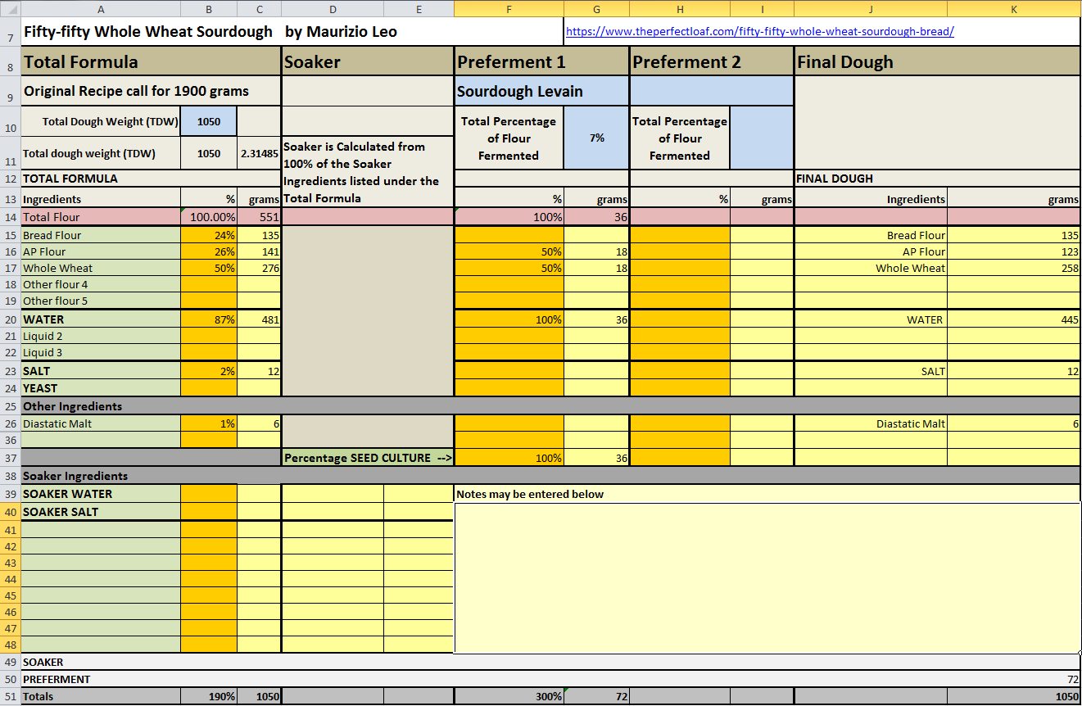The width and height of the screenshot is (1082, 706).
Task: Open the theperfectloaf.com recipe hyperlink
Action: click(759, 33)
